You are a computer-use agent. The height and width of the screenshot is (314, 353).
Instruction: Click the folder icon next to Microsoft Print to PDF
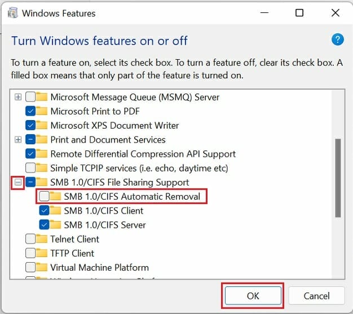[x=42, y=111]
